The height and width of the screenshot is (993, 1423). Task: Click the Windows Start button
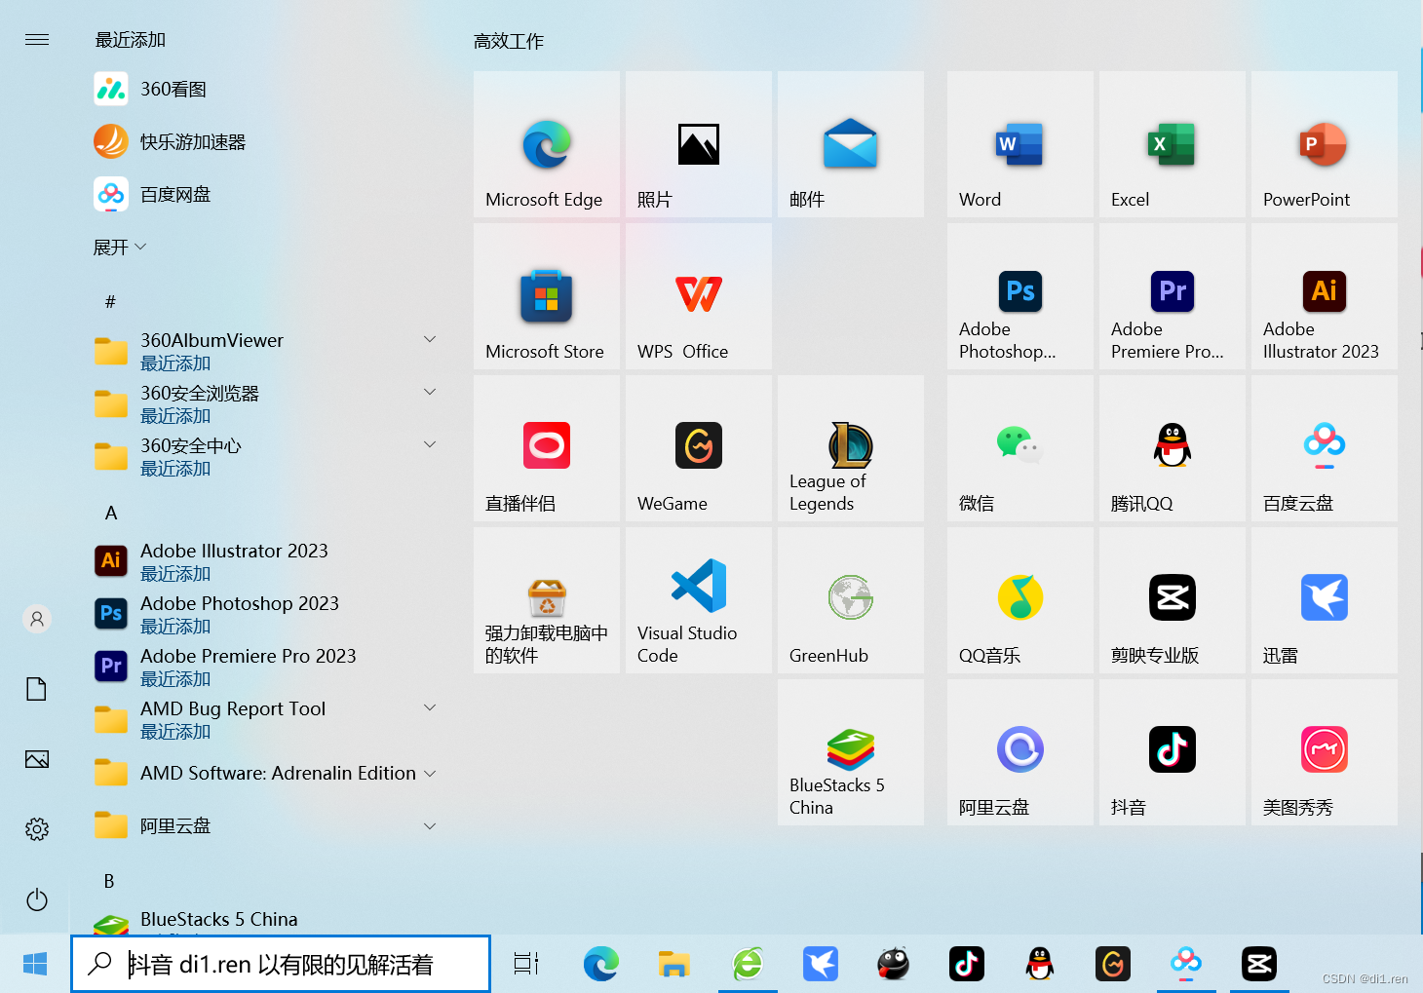point(35,964)
